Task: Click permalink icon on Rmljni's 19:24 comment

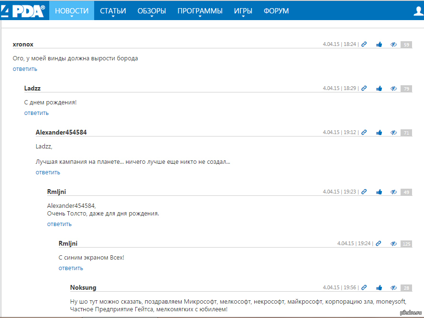Action: point(378,244)
